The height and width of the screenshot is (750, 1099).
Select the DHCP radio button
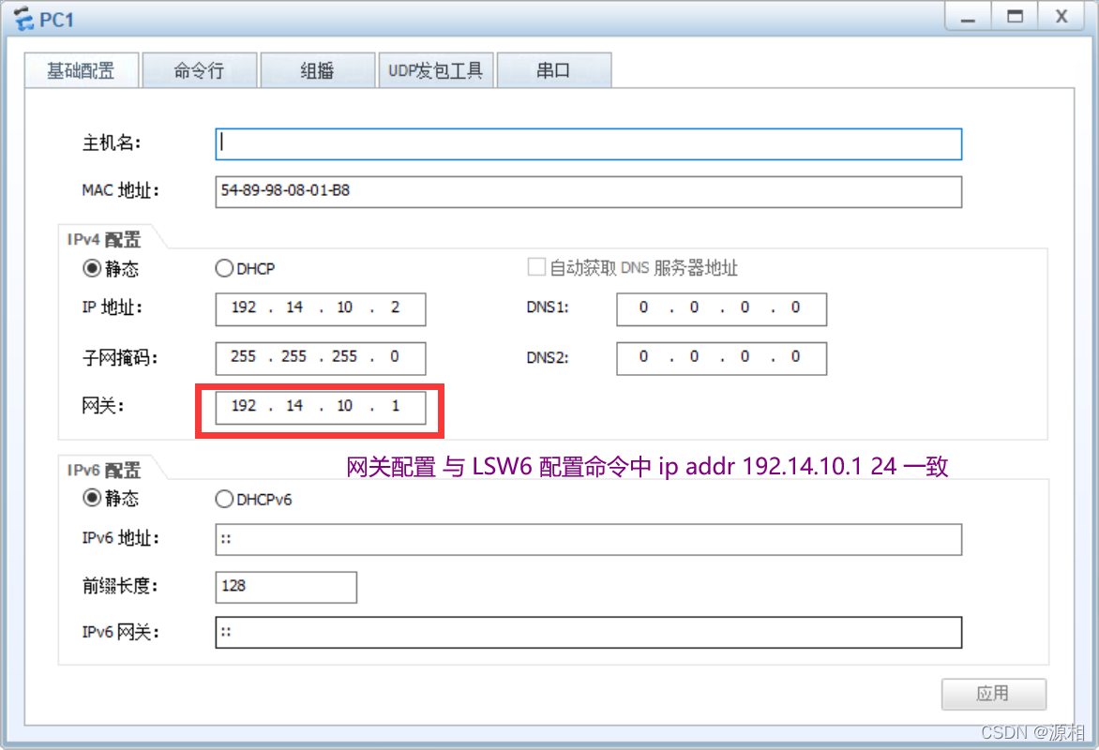click(x=224, y=268)
